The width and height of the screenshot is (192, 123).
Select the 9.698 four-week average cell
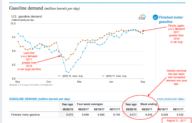click(x=101, y=115)
